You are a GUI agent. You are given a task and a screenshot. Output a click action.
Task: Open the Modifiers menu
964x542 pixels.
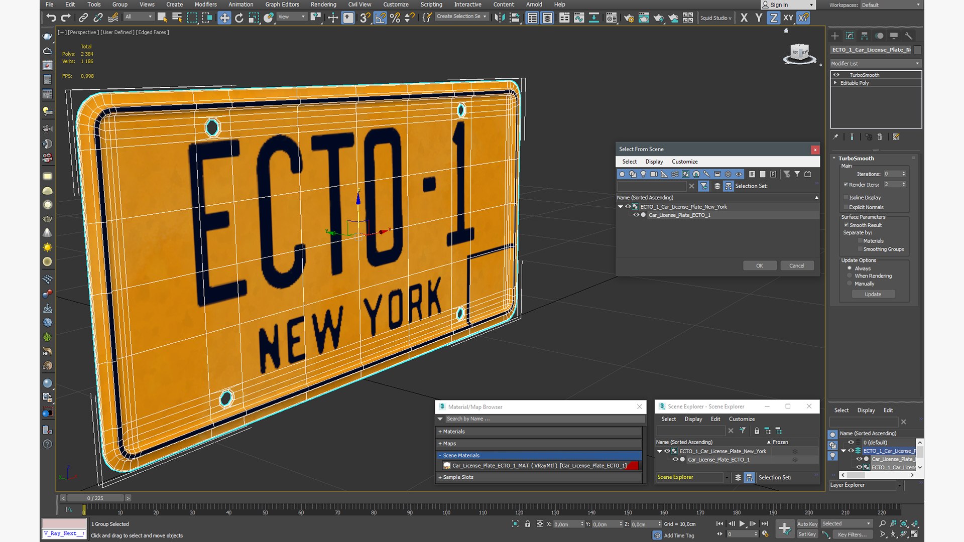206,5
